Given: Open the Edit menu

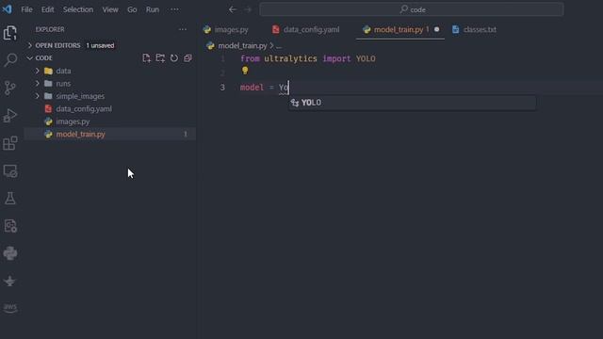Looking at the screenshot, I should click(x=48, y=9).
